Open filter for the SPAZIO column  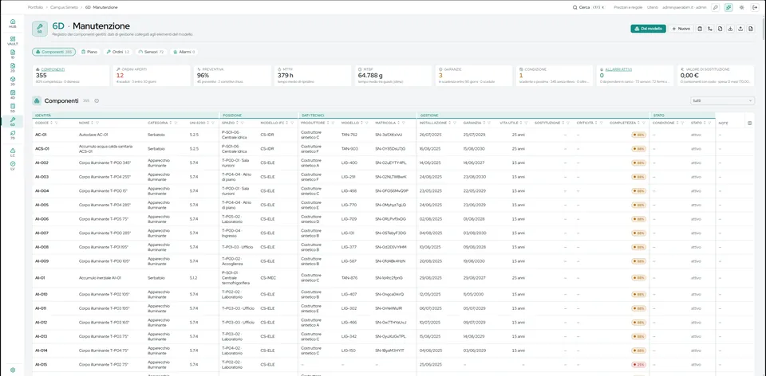click(244, 123)
